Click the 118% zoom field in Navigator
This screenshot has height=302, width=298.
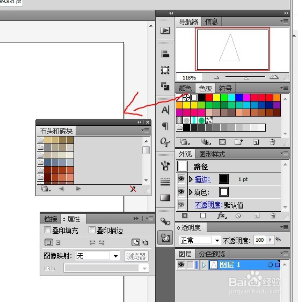(189, 77)
